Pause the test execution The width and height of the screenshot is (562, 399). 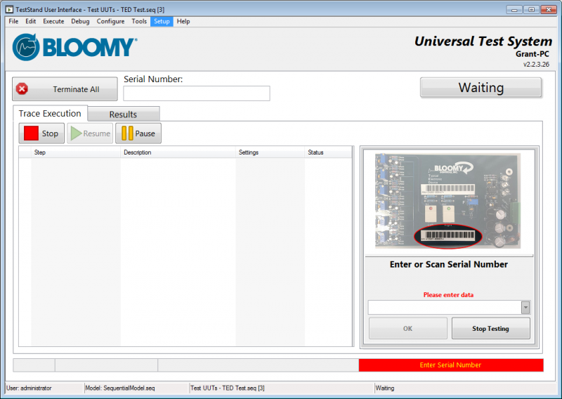pos(138,133)
